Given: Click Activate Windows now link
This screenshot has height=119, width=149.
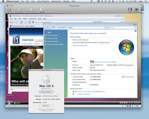Looking at the screenshot, I should point(97,92).
